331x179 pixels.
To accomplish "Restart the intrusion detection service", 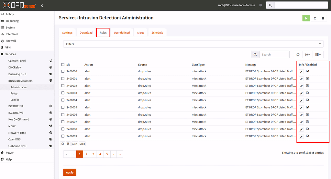I will (315, 18).
